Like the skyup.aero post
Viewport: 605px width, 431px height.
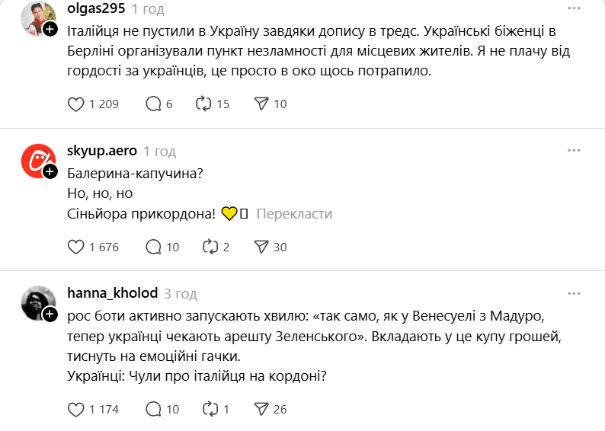(76, 247)
